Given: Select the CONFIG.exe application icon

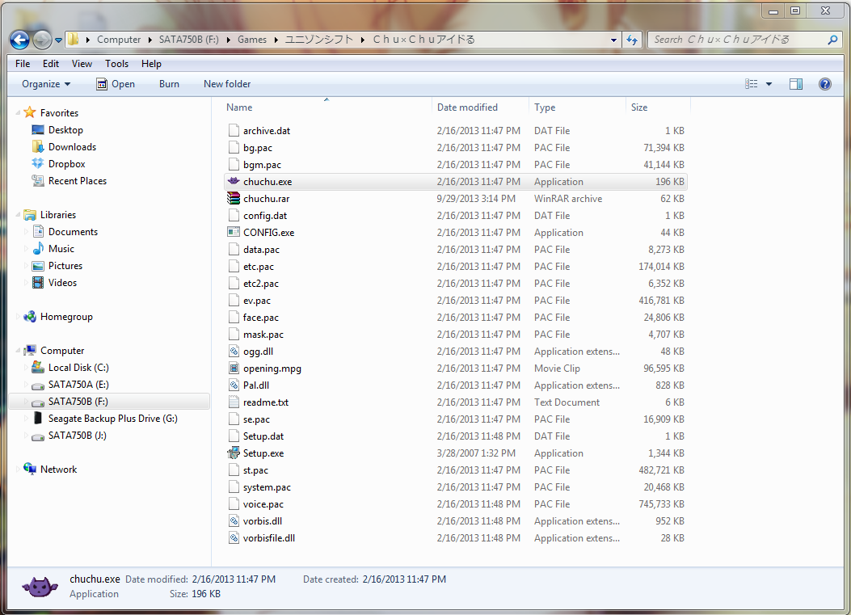Looking at the screenshot, I should (x=234, y=232).
